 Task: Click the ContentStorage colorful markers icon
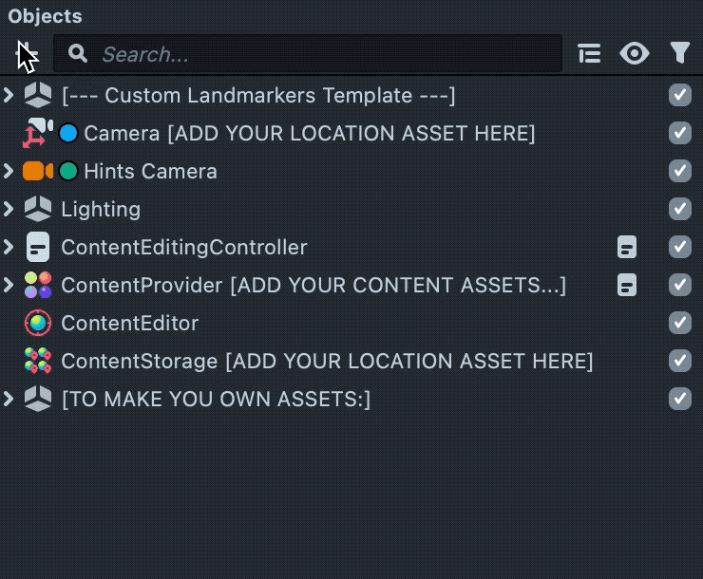[x=38, y=362]
